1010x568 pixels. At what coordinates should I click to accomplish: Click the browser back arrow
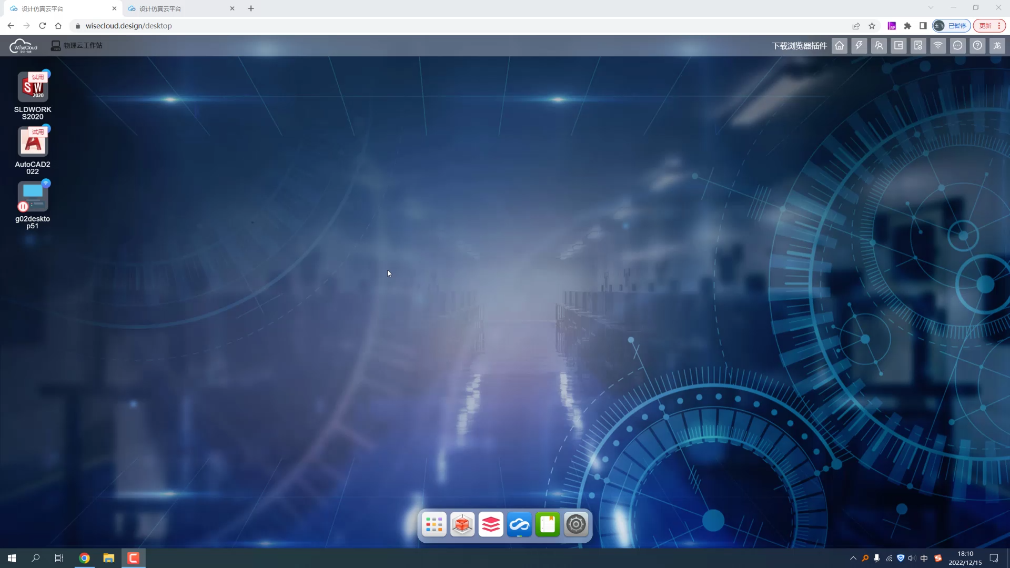pos(11,26)
